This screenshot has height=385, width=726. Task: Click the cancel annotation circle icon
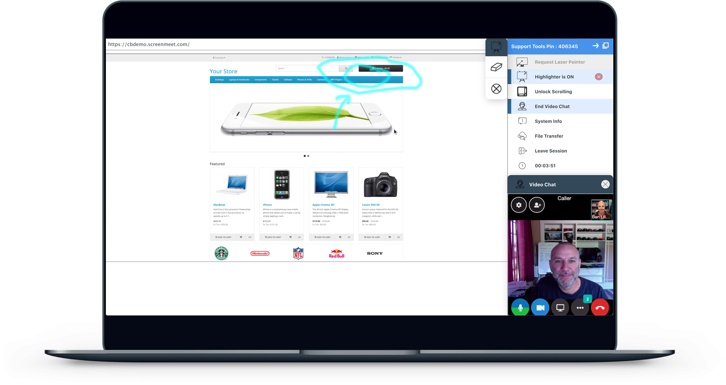(x=496, y=88)
